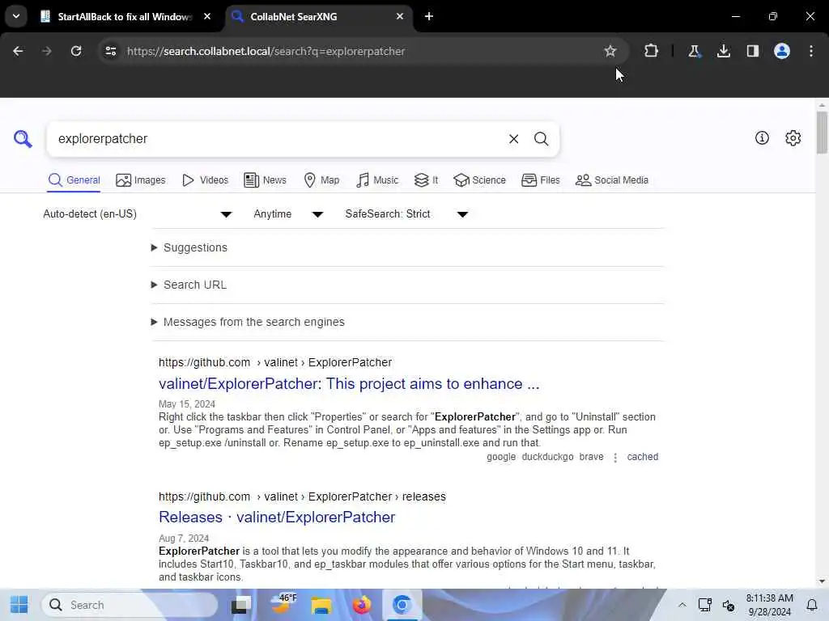
Task: Open a new browser tab
Action: tap(429, 16)
